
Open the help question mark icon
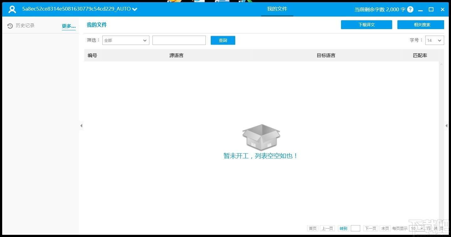410,9
